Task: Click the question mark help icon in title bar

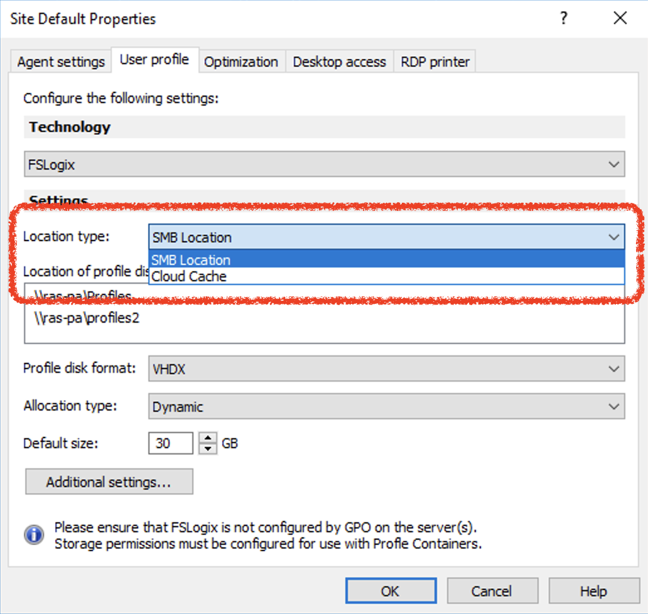Action: click(x=564, y=18)
